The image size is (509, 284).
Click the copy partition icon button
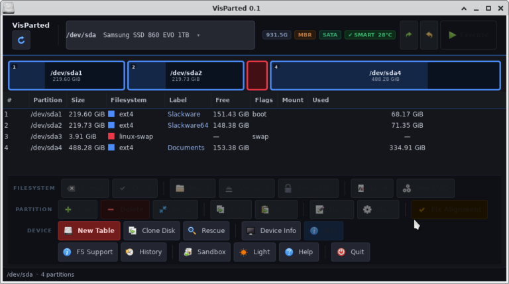click(231, 209)
